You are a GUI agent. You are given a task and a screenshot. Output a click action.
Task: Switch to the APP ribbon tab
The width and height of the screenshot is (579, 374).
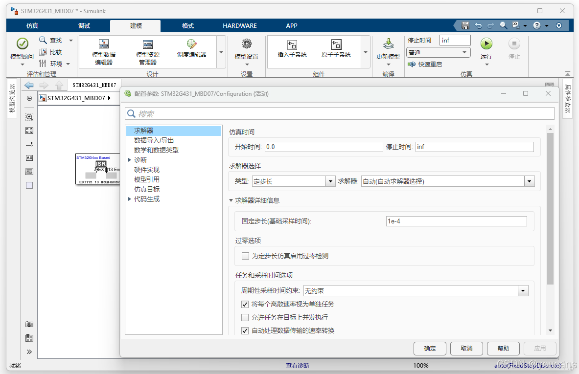(292, 26)
